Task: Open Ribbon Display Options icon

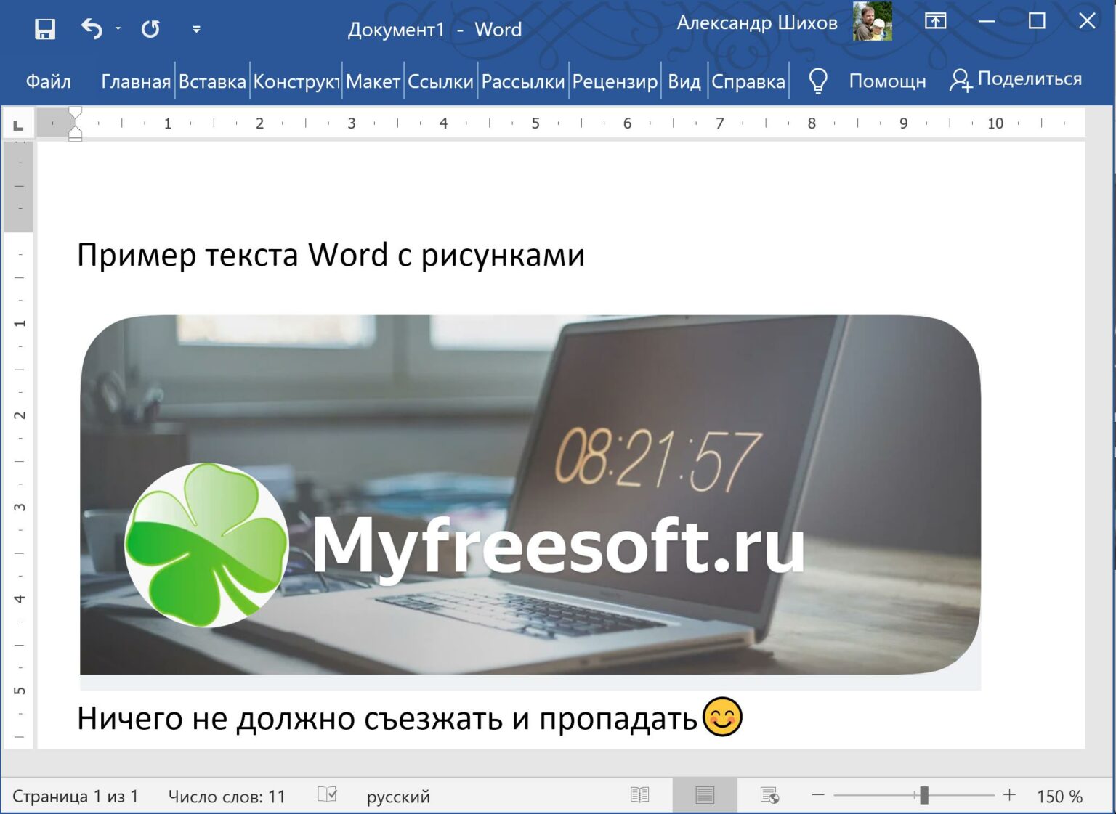Action: click(935, 21)
